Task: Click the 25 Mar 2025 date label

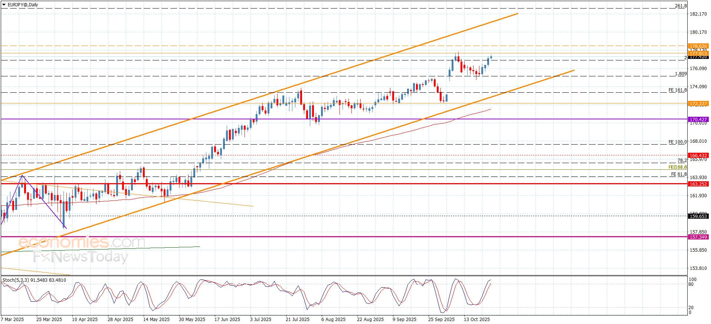Action: pos(49,320)
